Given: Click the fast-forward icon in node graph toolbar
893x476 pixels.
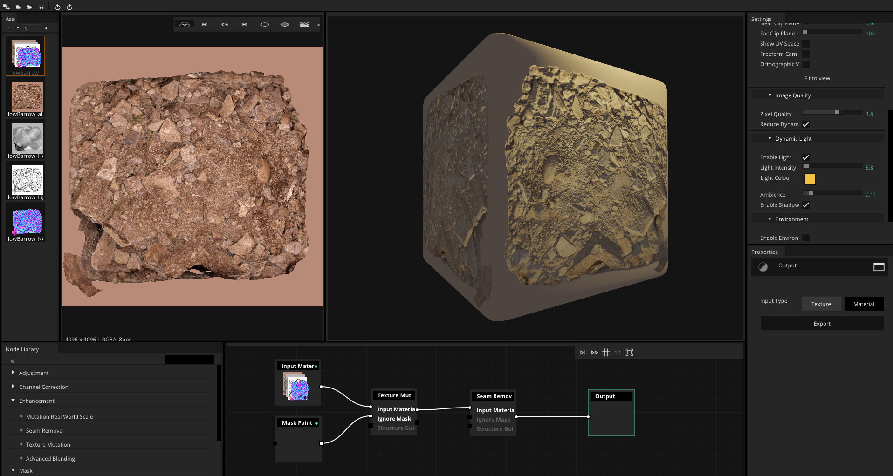Looking at the screenshot, I should 594,353.
